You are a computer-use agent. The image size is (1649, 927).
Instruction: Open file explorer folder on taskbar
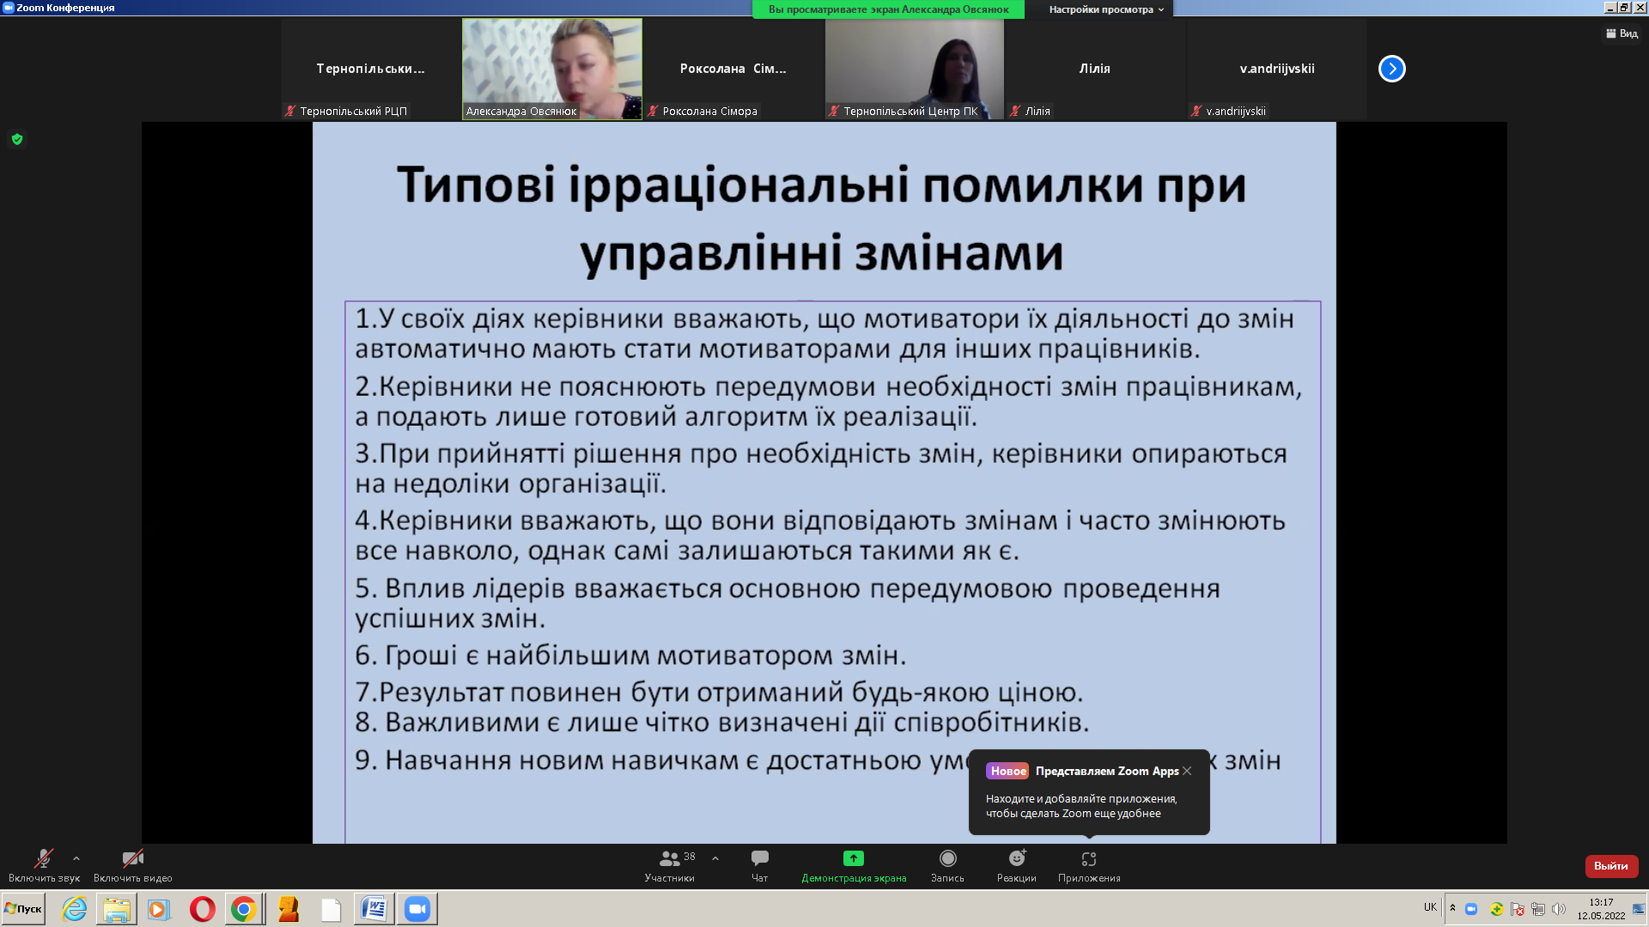[117, 908]
